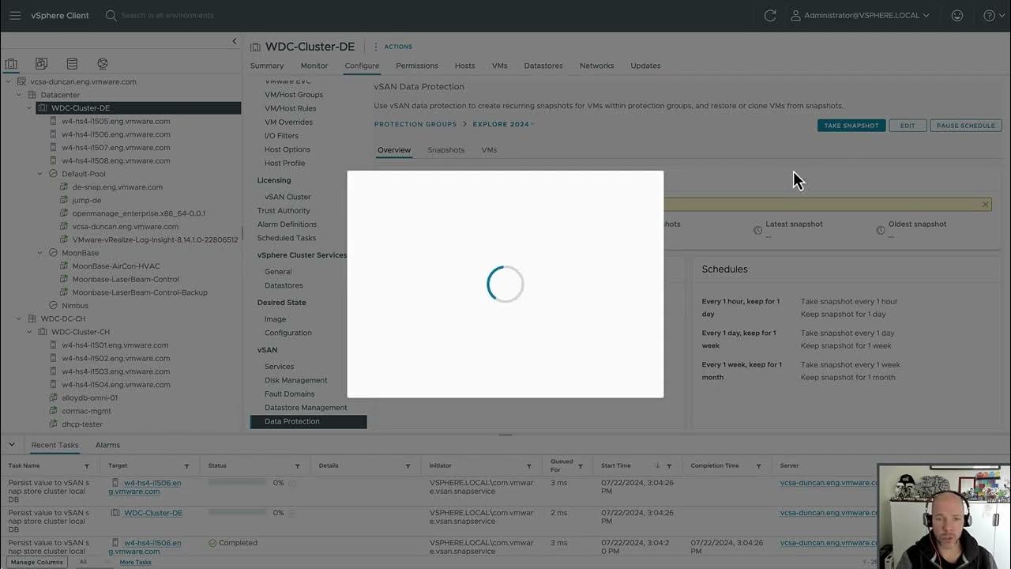Open the More Tasks link
The height and width of the screenshot is (569, 1011).
135,562
